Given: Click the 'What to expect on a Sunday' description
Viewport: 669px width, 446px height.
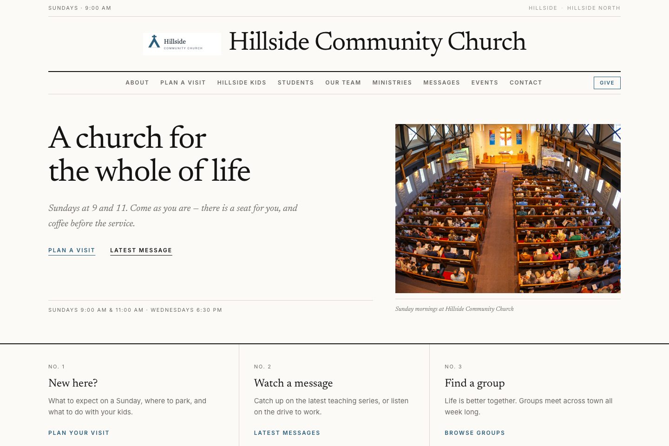Looking at the screenshot, I should click(127, 407).
